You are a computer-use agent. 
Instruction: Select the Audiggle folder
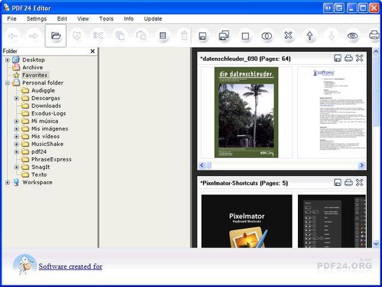click(43, 90)
